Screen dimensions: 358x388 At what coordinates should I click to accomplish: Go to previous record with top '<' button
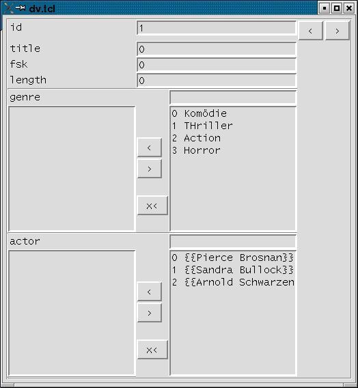click(x=310, y=31)
